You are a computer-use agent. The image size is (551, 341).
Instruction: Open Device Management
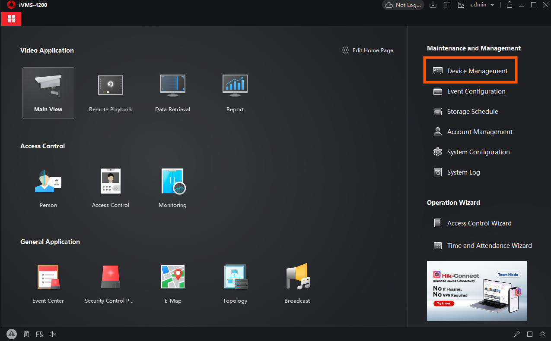click(470, 71)
